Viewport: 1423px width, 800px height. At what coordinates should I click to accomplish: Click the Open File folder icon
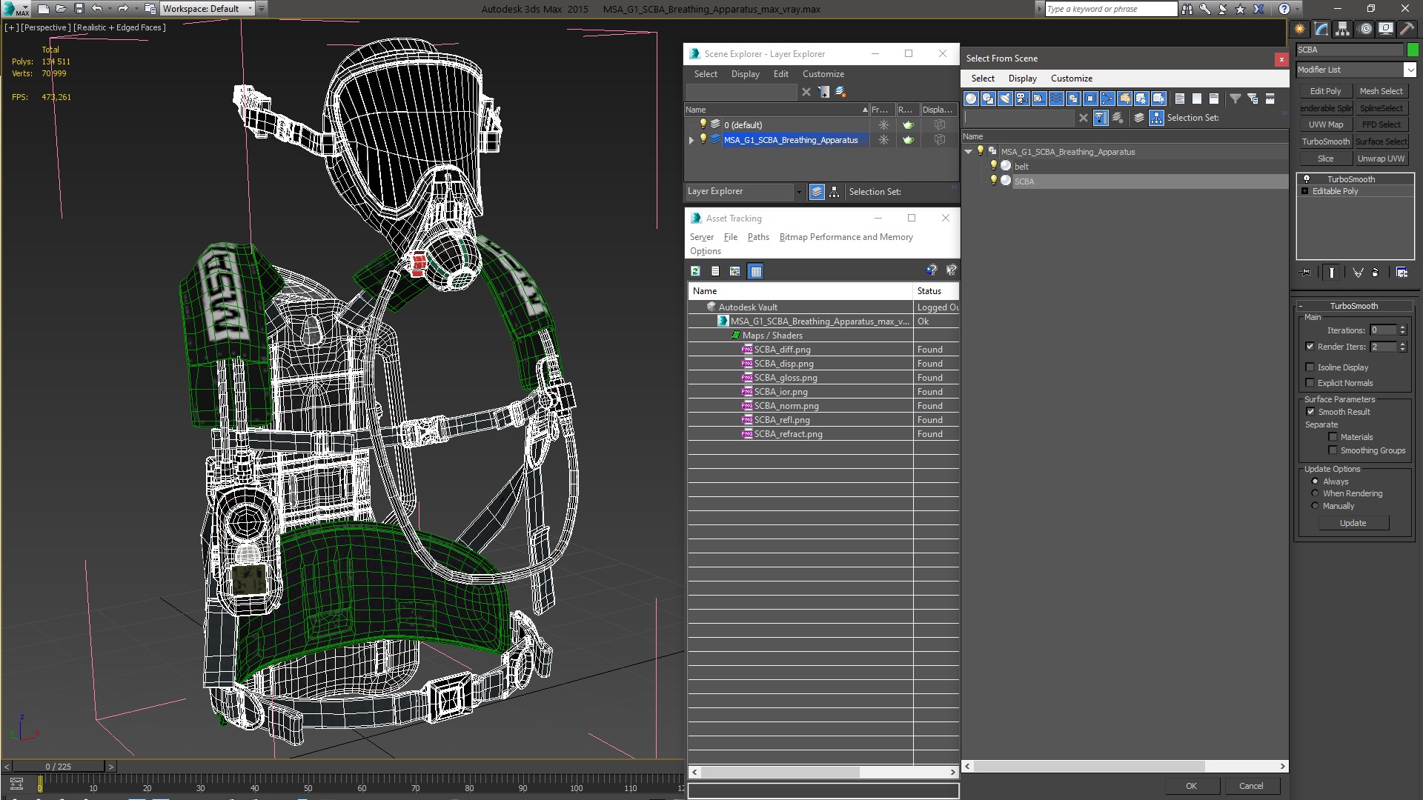tap(62, 9)
